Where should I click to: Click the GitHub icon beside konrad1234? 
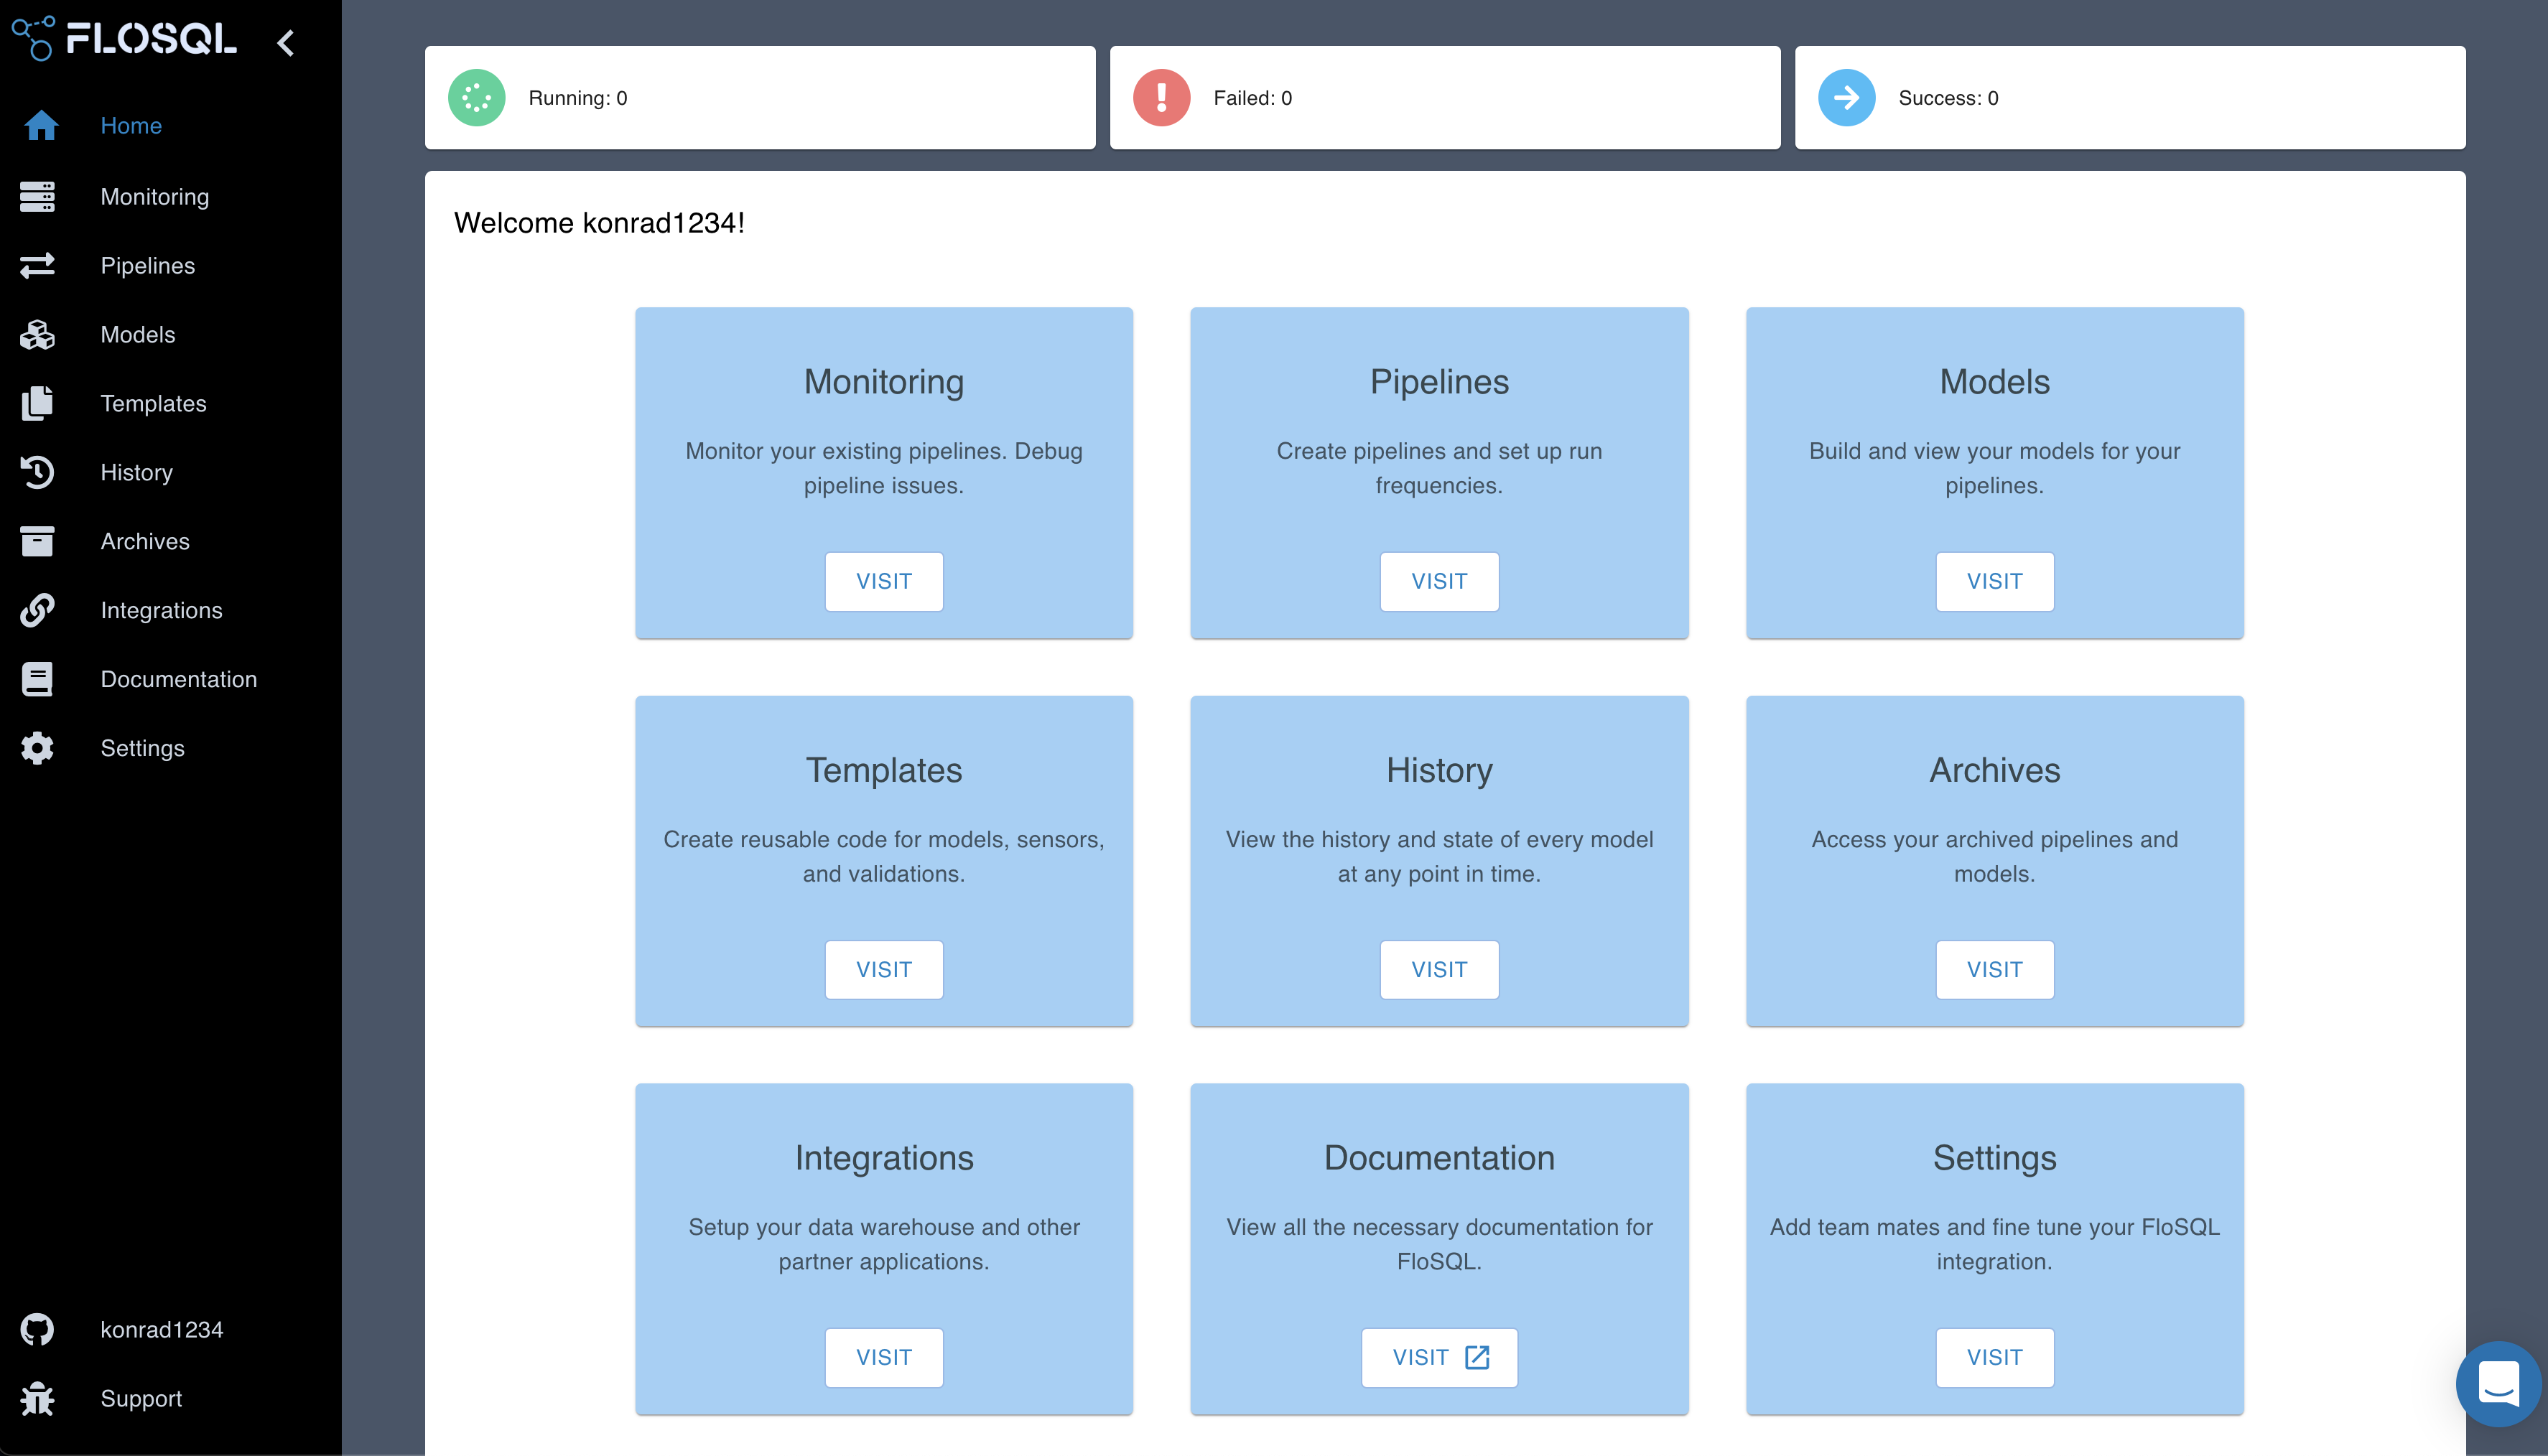(38, 1329)
